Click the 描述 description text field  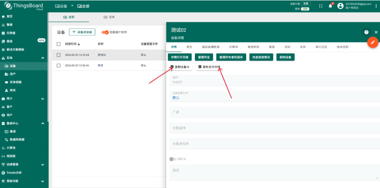(x=274, y=173)
